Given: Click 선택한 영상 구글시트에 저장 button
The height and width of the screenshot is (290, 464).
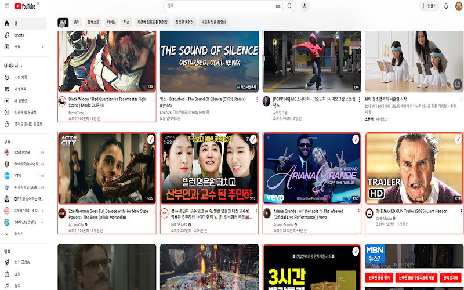Looking at the screenshot, I should tap(416, 278).
